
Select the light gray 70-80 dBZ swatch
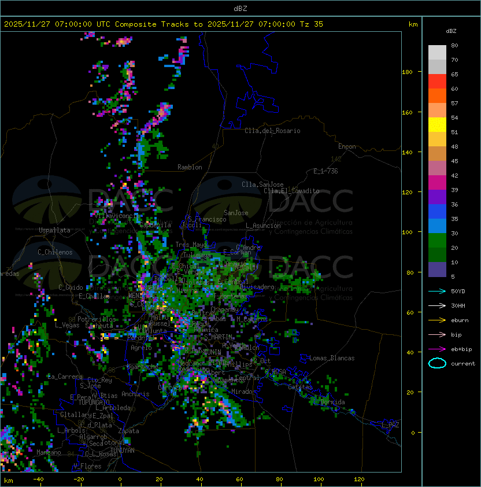click(x=437, y=52)
